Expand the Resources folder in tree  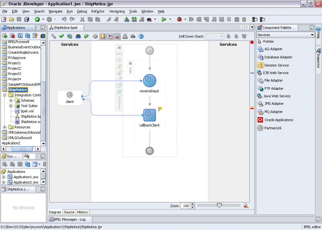pyautogui.click(x=5, y=127)
